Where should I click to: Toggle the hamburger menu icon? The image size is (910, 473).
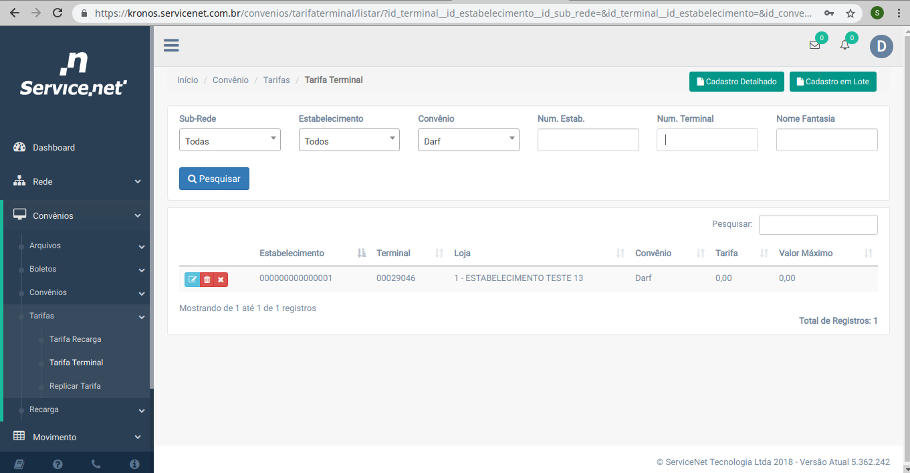coord(171,45)
